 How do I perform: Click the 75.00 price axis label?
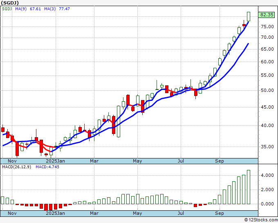[x=267, y=27]
